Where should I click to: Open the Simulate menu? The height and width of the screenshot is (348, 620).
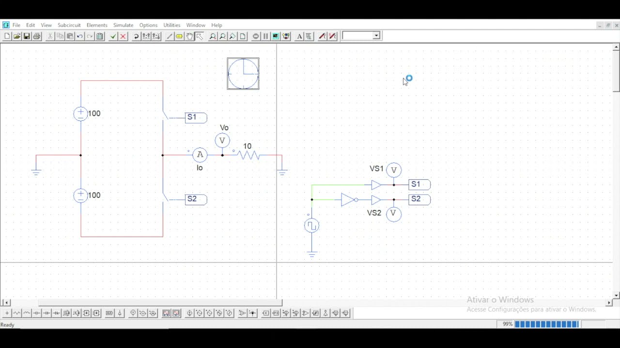(123, 25)
